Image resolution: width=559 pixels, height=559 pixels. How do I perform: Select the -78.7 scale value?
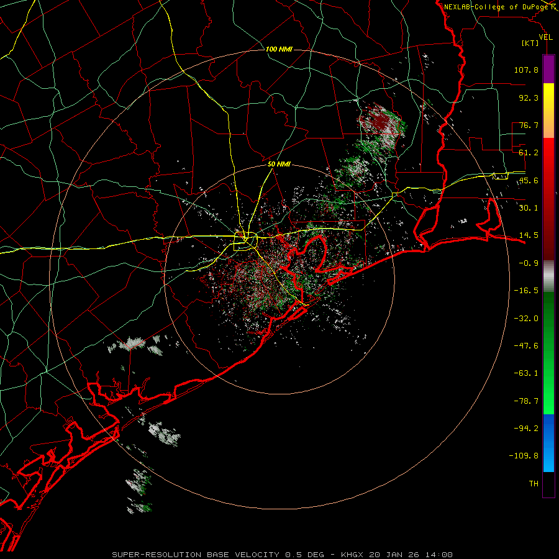[x=526, y=401]
